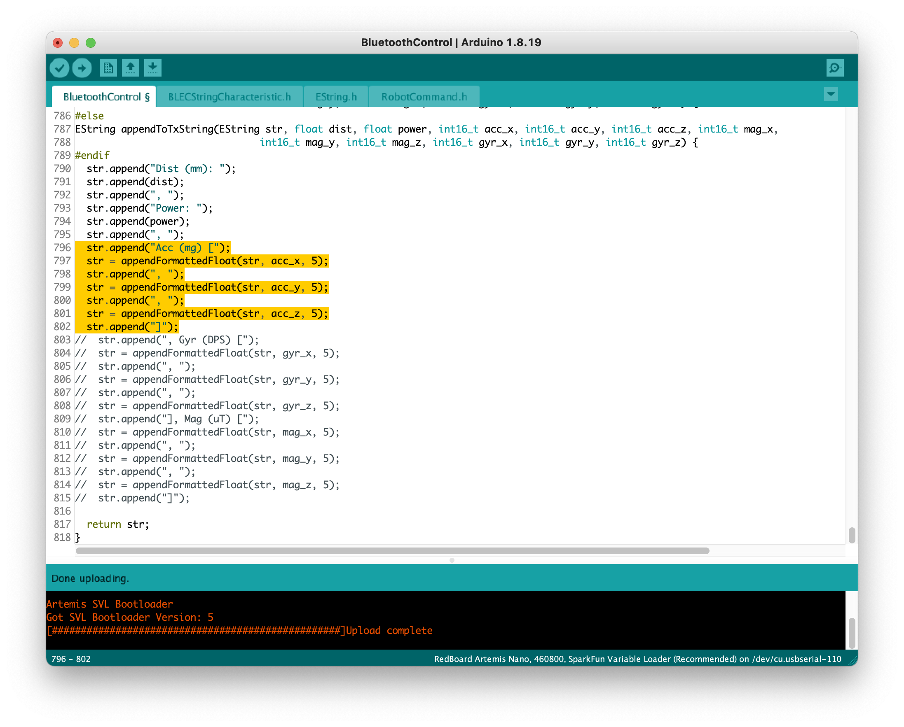Click the 'Artemis SVL Bootloader' console line
904x727 pixels.
tap(110, 604)
